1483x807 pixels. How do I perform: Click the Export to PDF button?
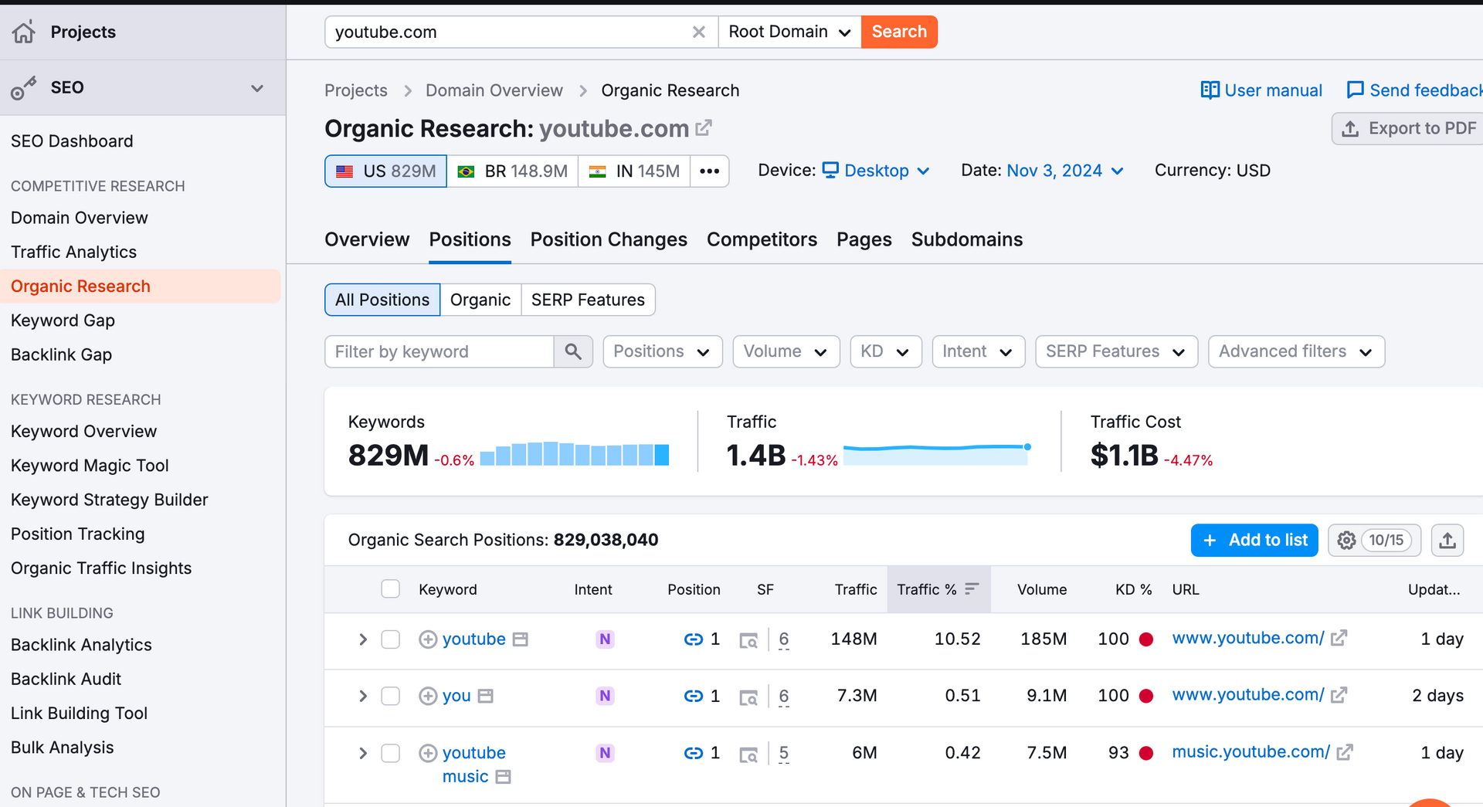pos(1408,128)
